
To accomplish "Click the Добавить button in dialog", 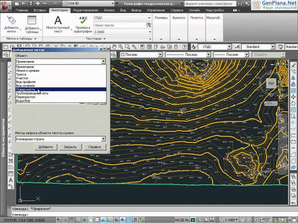I will pos(46,147).
